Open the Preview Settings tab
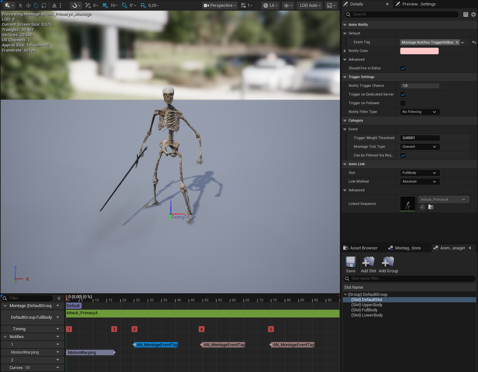The image size is (478, 372). (416, 4)
